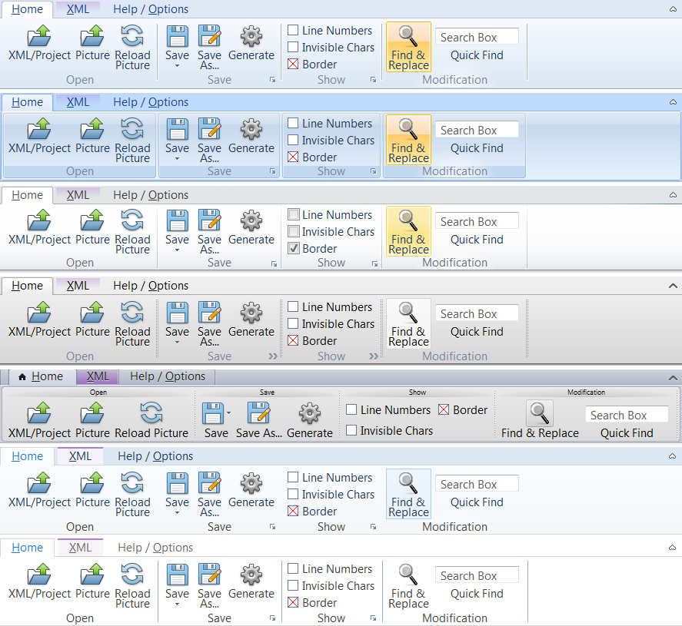Select the Home tab with the house icon
This screenshot has height=626, width=682.
41,376
